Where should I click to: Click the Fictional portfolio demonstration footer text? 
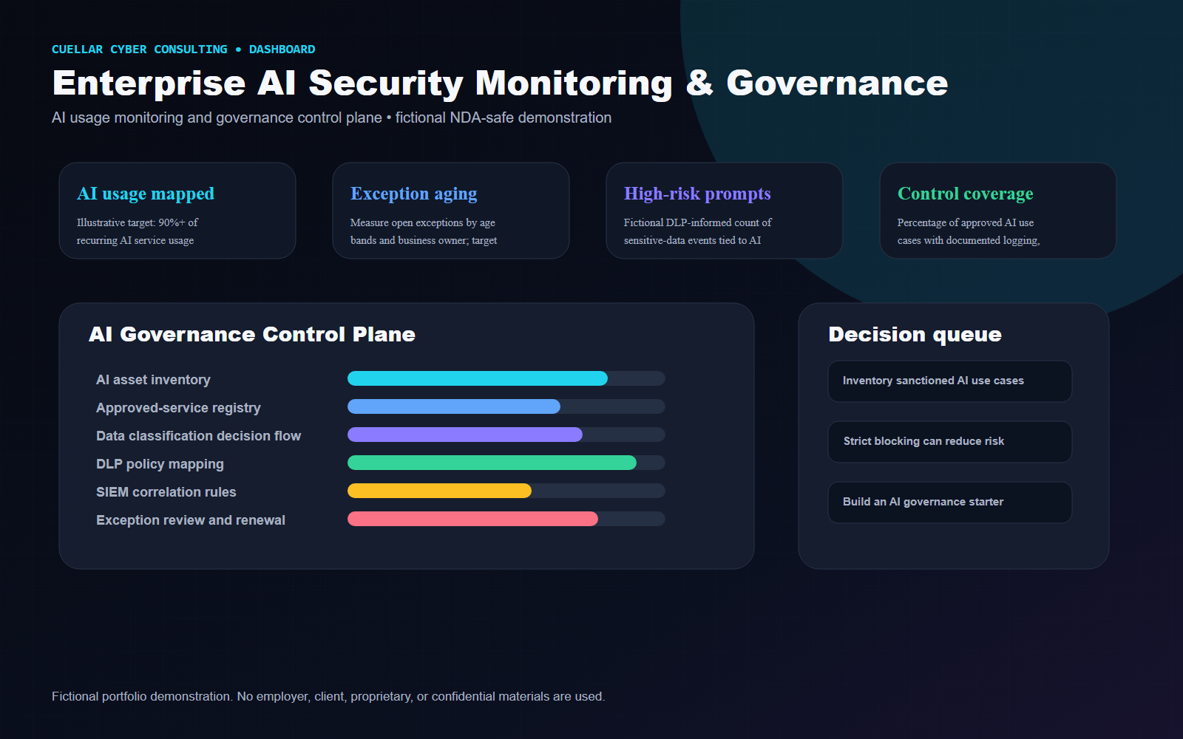point(328,697)
